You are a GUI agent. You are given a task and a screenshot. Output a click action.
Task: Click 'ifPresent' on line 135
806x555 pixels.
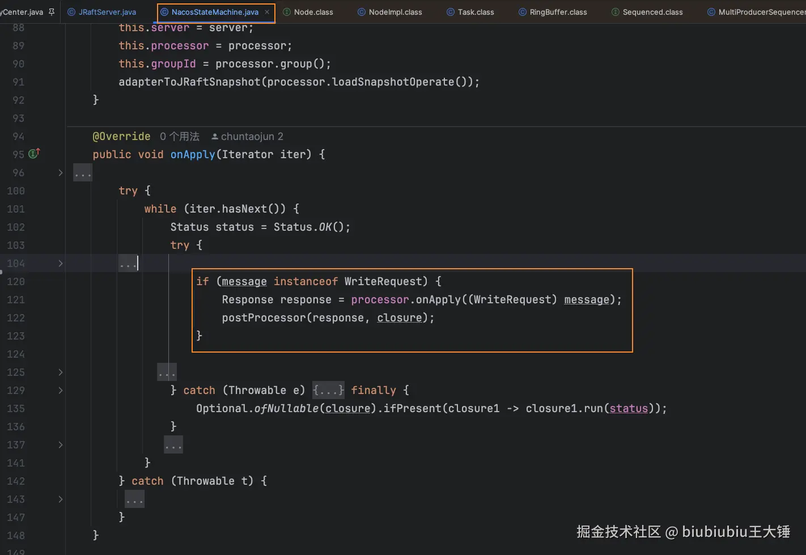413,408
